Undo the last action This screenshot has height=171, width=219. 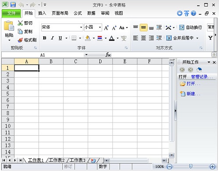(x=21, y=5)
